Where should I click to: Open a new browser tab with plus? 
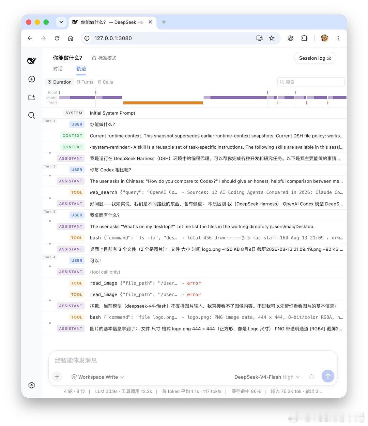pos(164,22)
